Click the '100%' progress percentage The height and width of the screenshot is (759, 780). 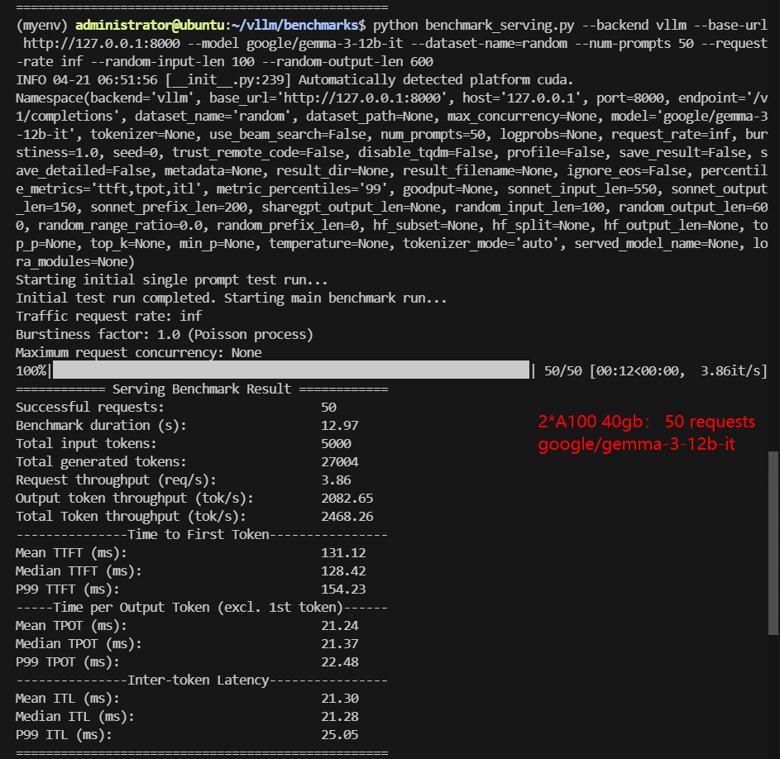(x=31, y=371)
